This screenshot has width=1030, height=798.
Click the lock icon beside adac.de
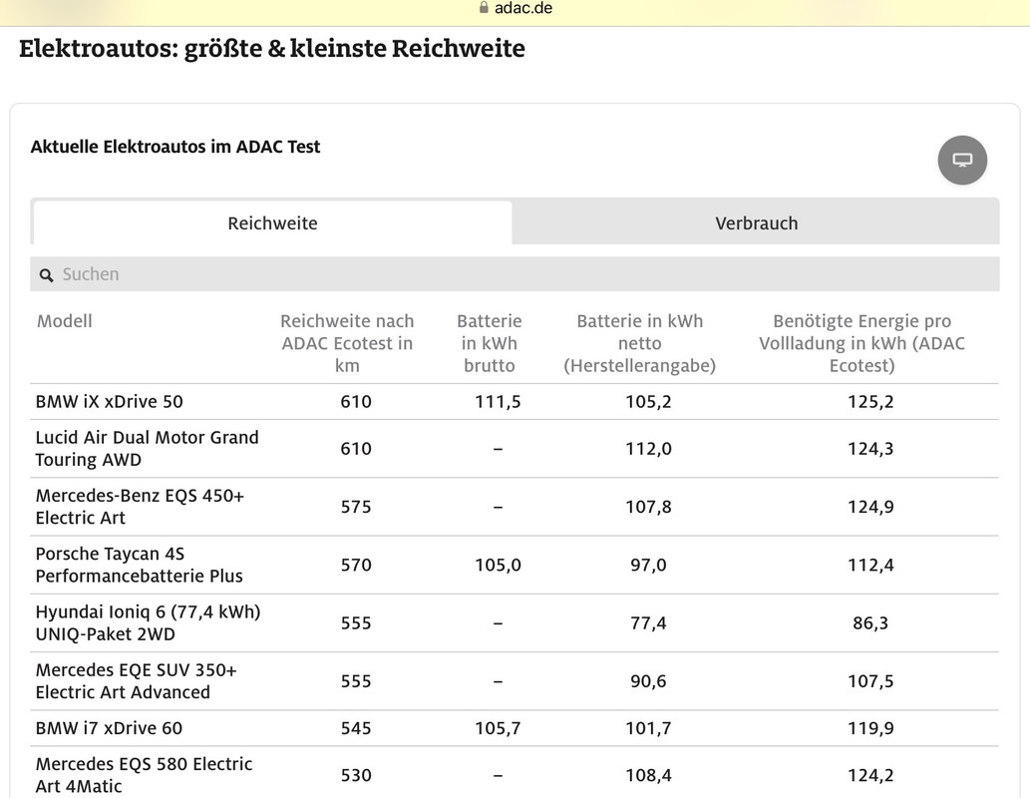[x=485, y=7]
